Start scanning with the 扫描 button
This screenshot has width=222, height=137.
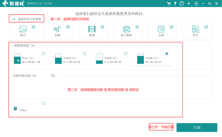click(x=197, y=128)
